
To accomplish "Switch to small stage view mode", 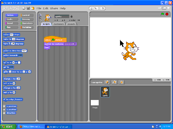I will 160,8.
